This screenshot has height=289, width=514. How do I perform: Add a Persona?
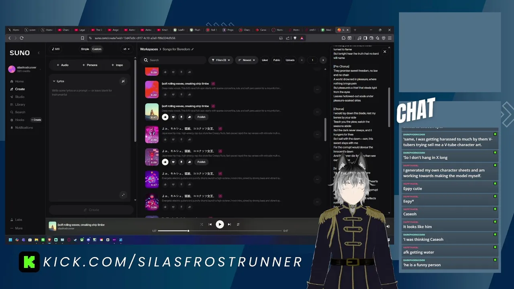coord(90,65)
